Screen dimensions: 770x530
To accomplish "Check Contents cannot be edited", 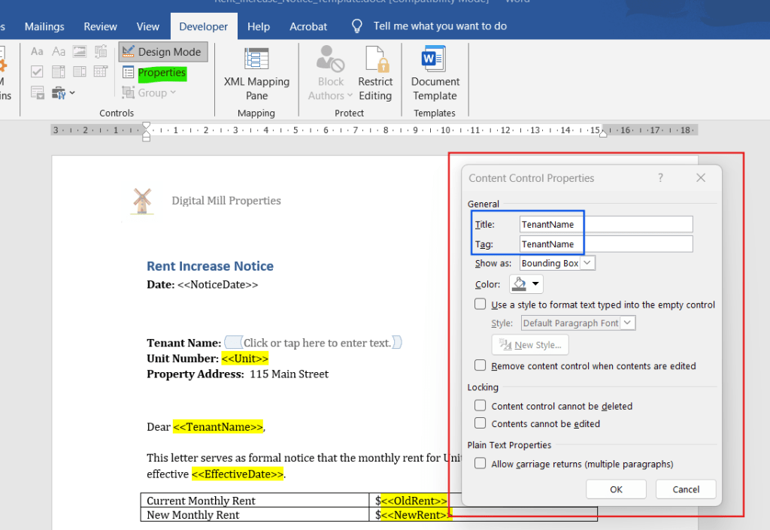I will pyautogui.click(x=480, y=423).
